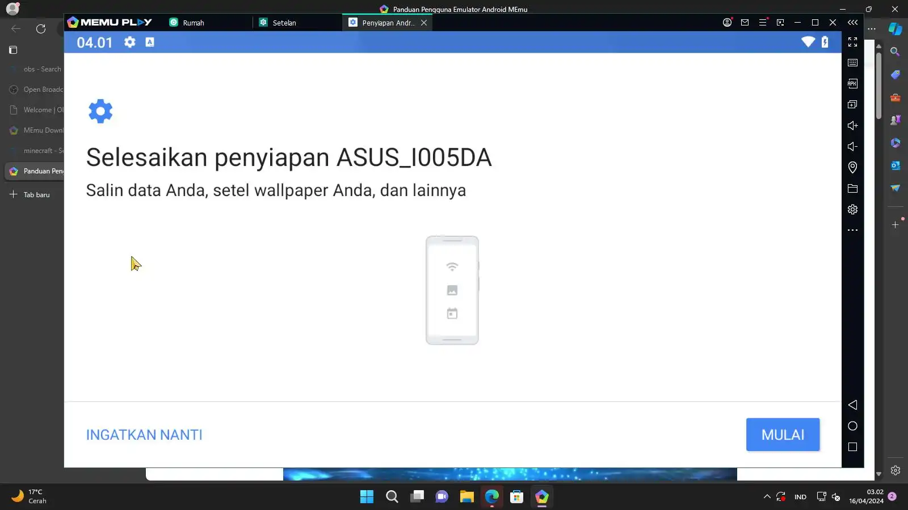908x510 pixels.
Task: Open MEmu account profile icon
Action: 727,23
